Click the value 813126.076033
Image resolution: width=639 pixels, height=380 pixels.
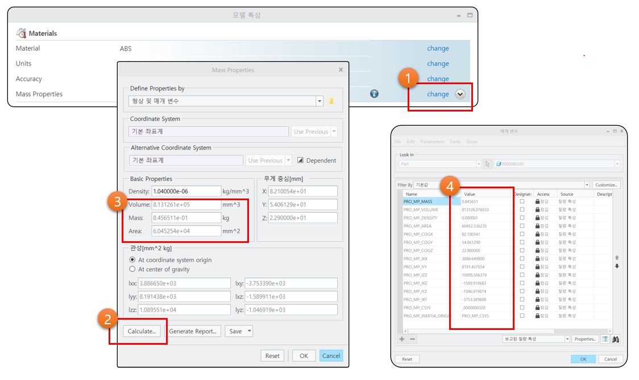(475, 209)
